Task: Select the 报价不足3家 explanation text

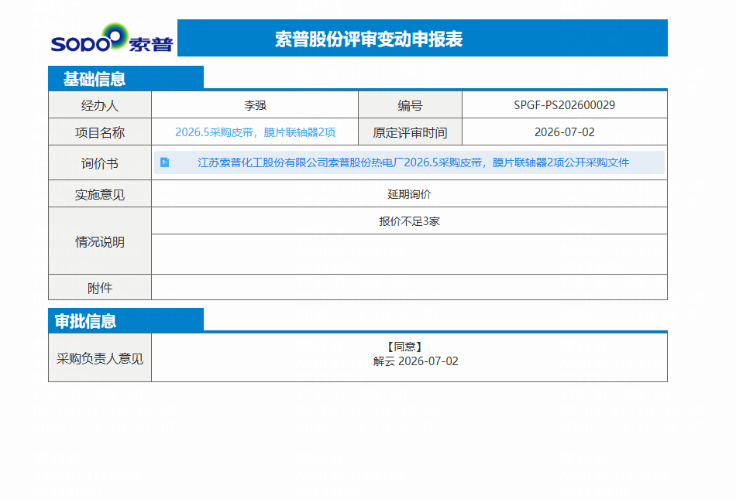Action: pyautogui.click(x=409, y=221)
